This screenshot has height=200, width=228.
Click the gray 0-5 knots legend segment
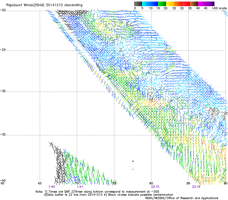138,4
